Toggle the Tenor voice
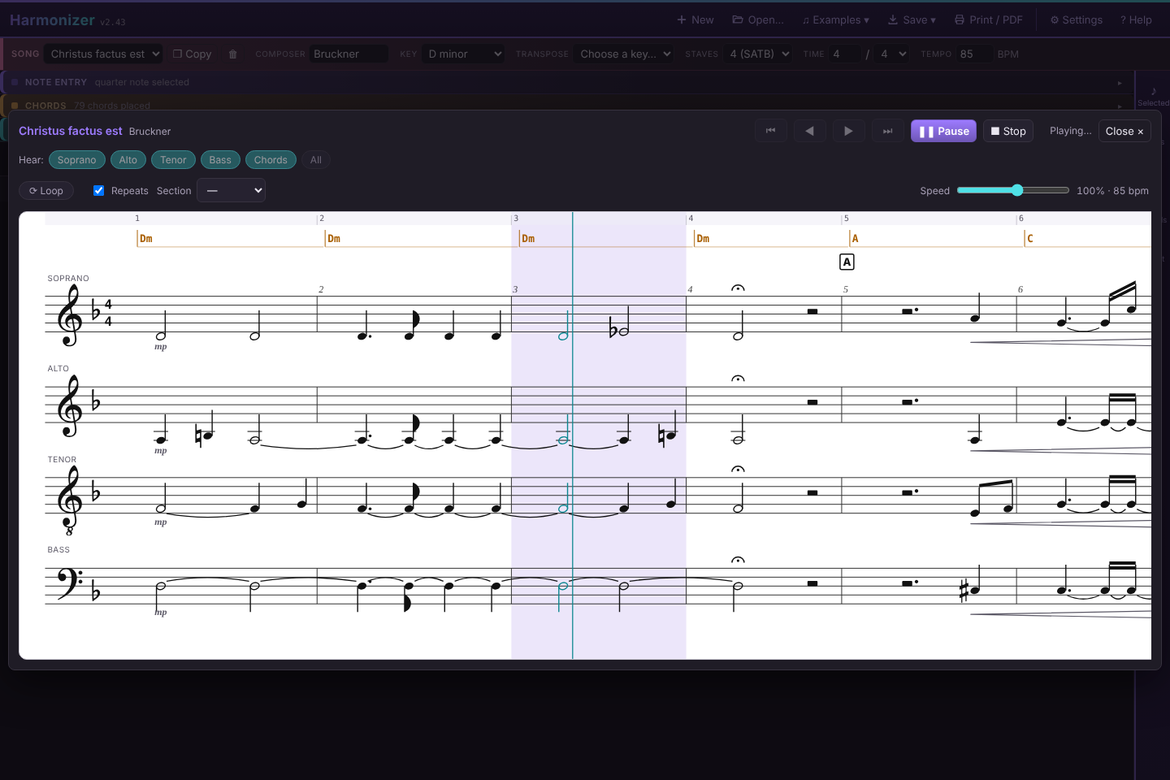 [173, 160]
